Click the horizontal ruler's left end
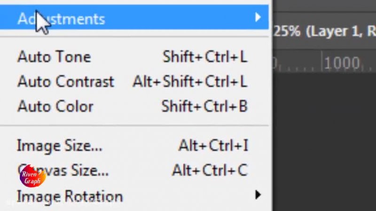 (x=277, y=62)
